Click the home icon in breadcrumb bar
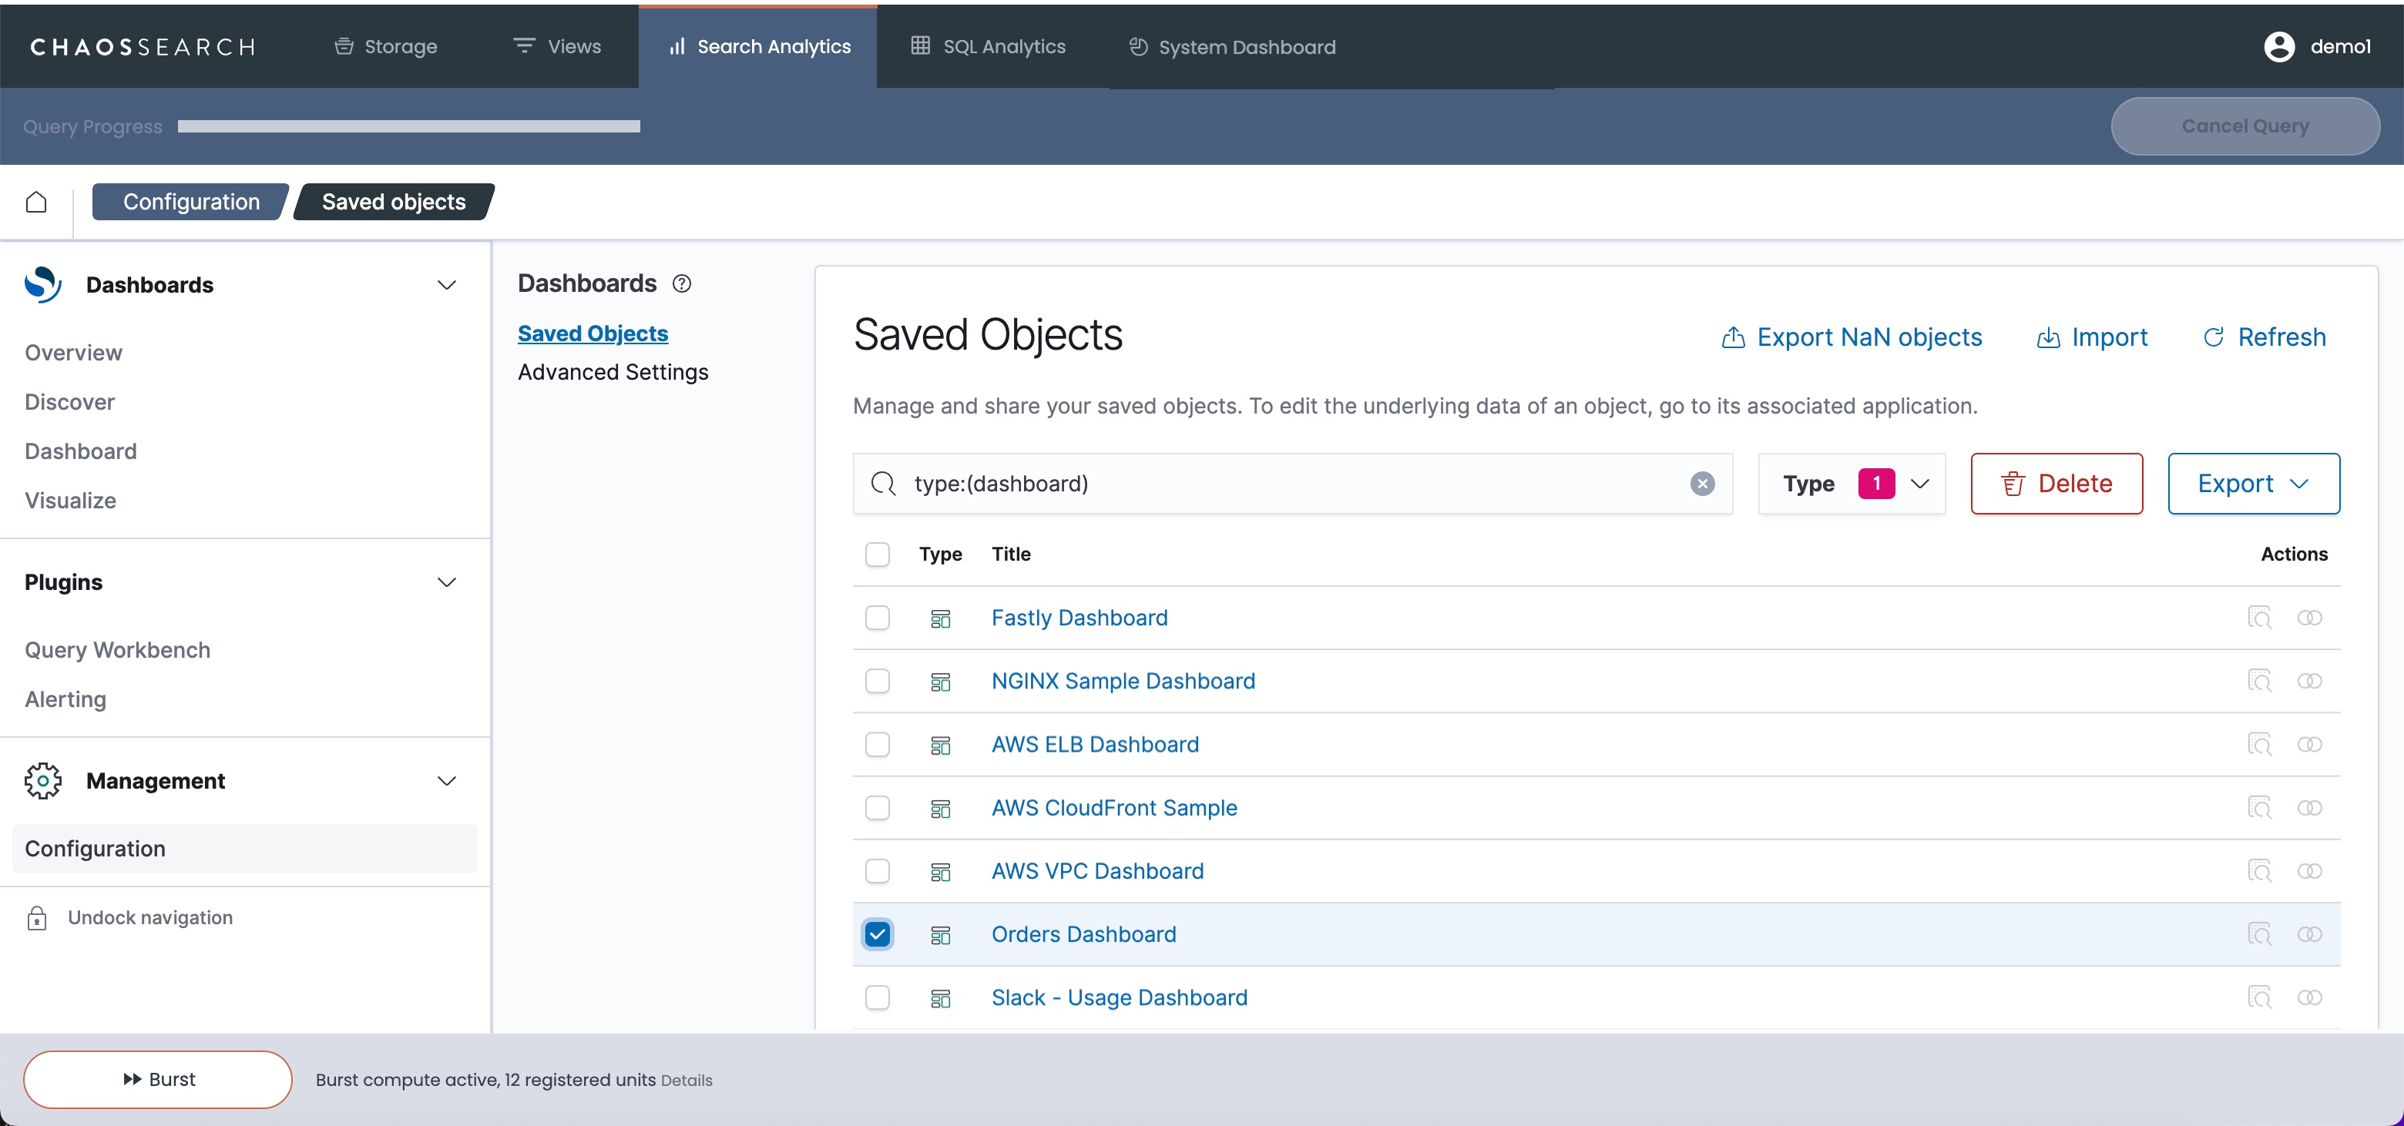Image resolution: width=2404 pixels, height=1126 pixels. tap(36, 202)
